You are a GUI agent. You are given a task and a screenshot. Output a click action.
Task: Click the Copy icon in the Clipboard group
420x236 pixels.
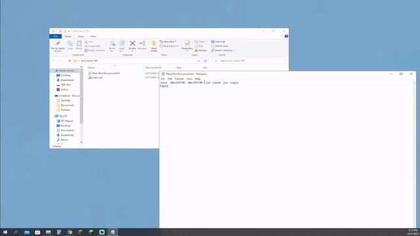point(70,45)
